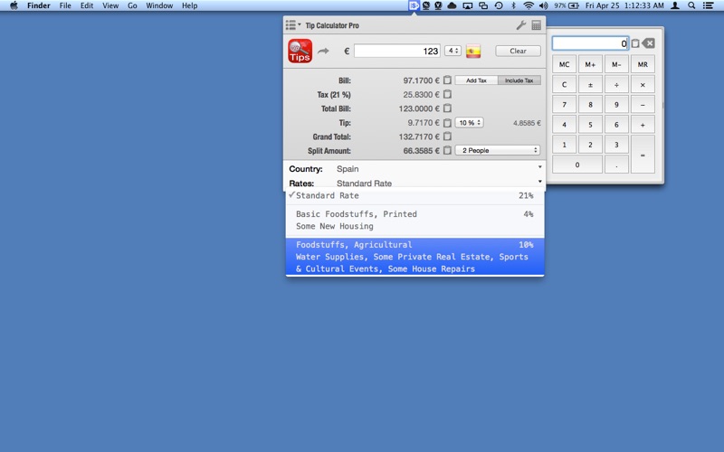
Task: Open the Window menu
Action: (x=159, y=5)
